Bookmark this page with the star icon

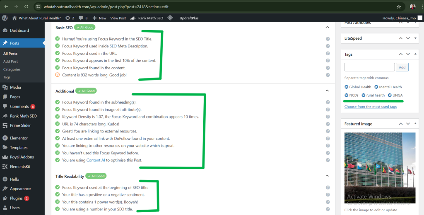pos(399,7)
